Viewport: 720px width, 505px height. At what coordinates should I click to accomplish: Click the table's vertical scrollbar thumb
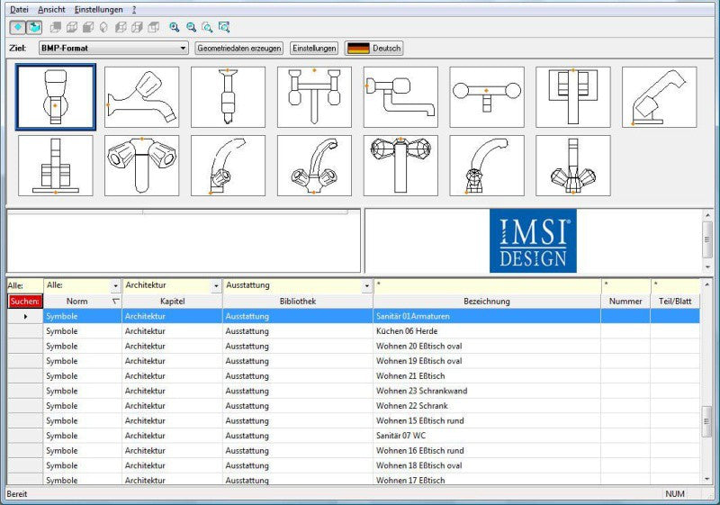coord(707,422)
